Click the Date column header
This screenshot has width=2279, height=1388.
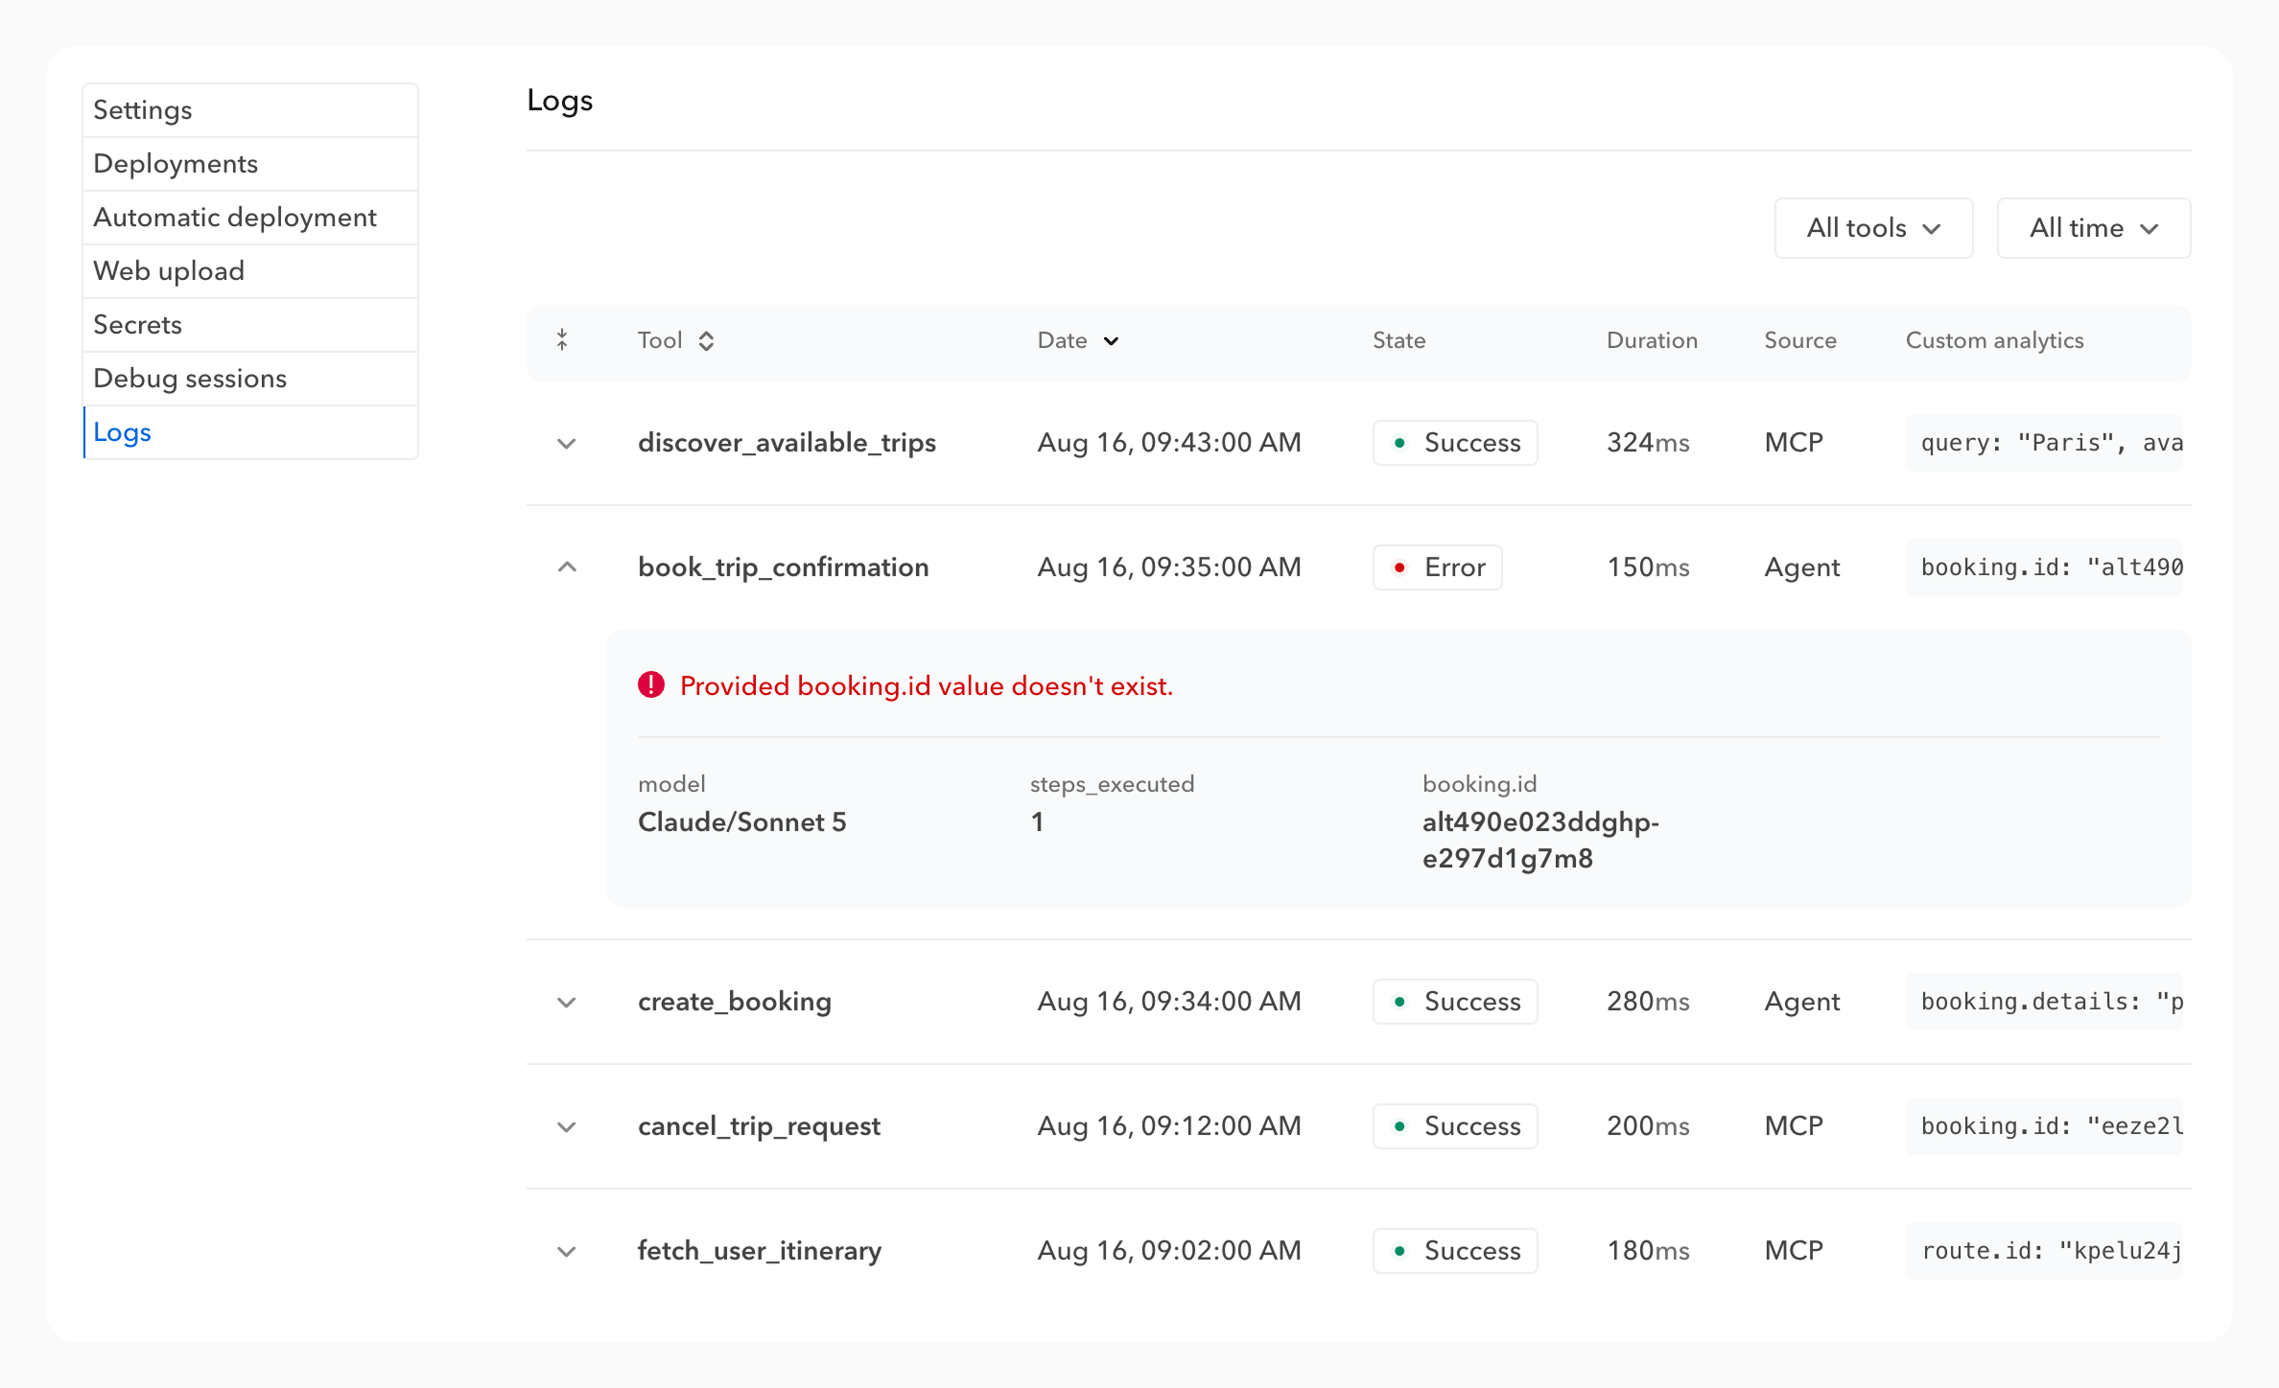click(1062, 340)
